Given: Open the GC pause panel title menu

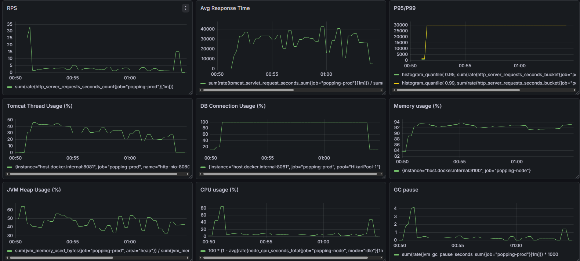Looking at the screenshot, I should pos(406,190).
